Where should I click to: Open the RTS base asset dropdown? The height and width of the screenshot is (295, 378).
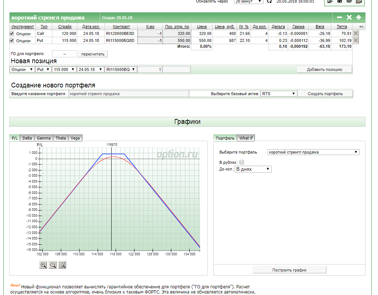(x=279, y=94)
